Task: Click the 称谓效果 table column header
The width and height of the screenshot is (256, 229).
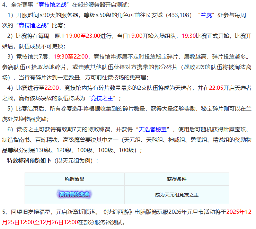Action: [x=74, y=179]
